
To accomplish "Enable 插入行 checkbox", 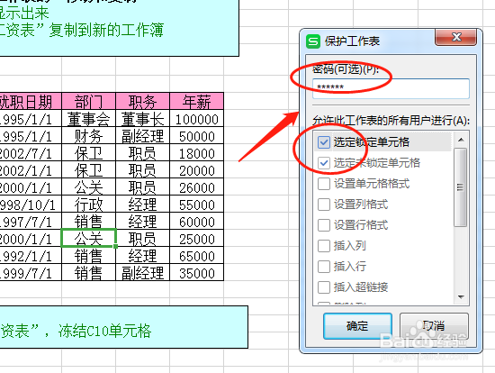I will click(324, 267).
